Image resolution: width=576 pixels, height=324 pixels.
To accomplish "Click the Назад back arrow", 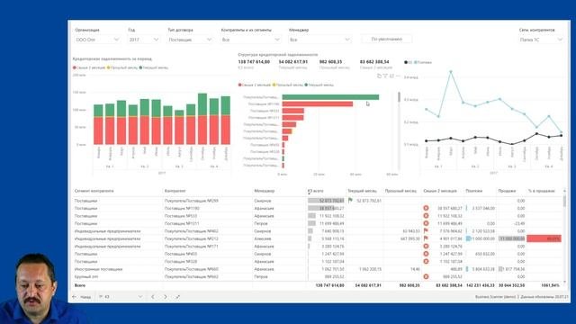I will 75,297.
